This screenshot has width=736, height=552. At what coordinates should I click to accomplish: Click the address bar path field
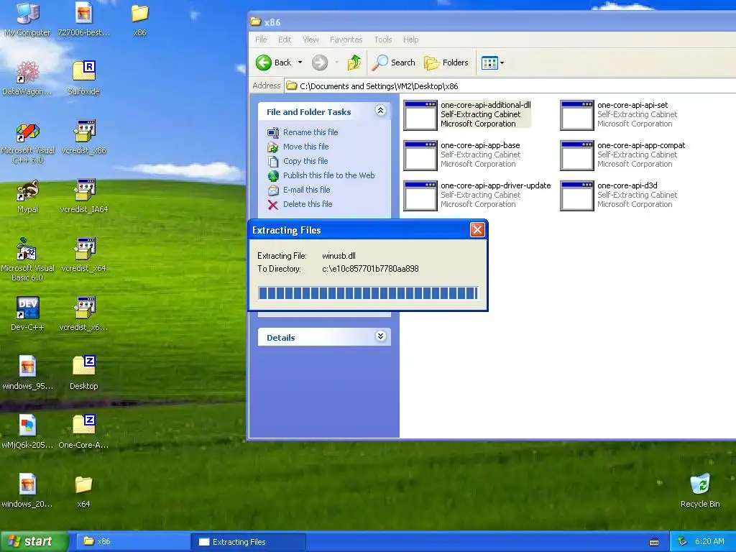[510, 86]
